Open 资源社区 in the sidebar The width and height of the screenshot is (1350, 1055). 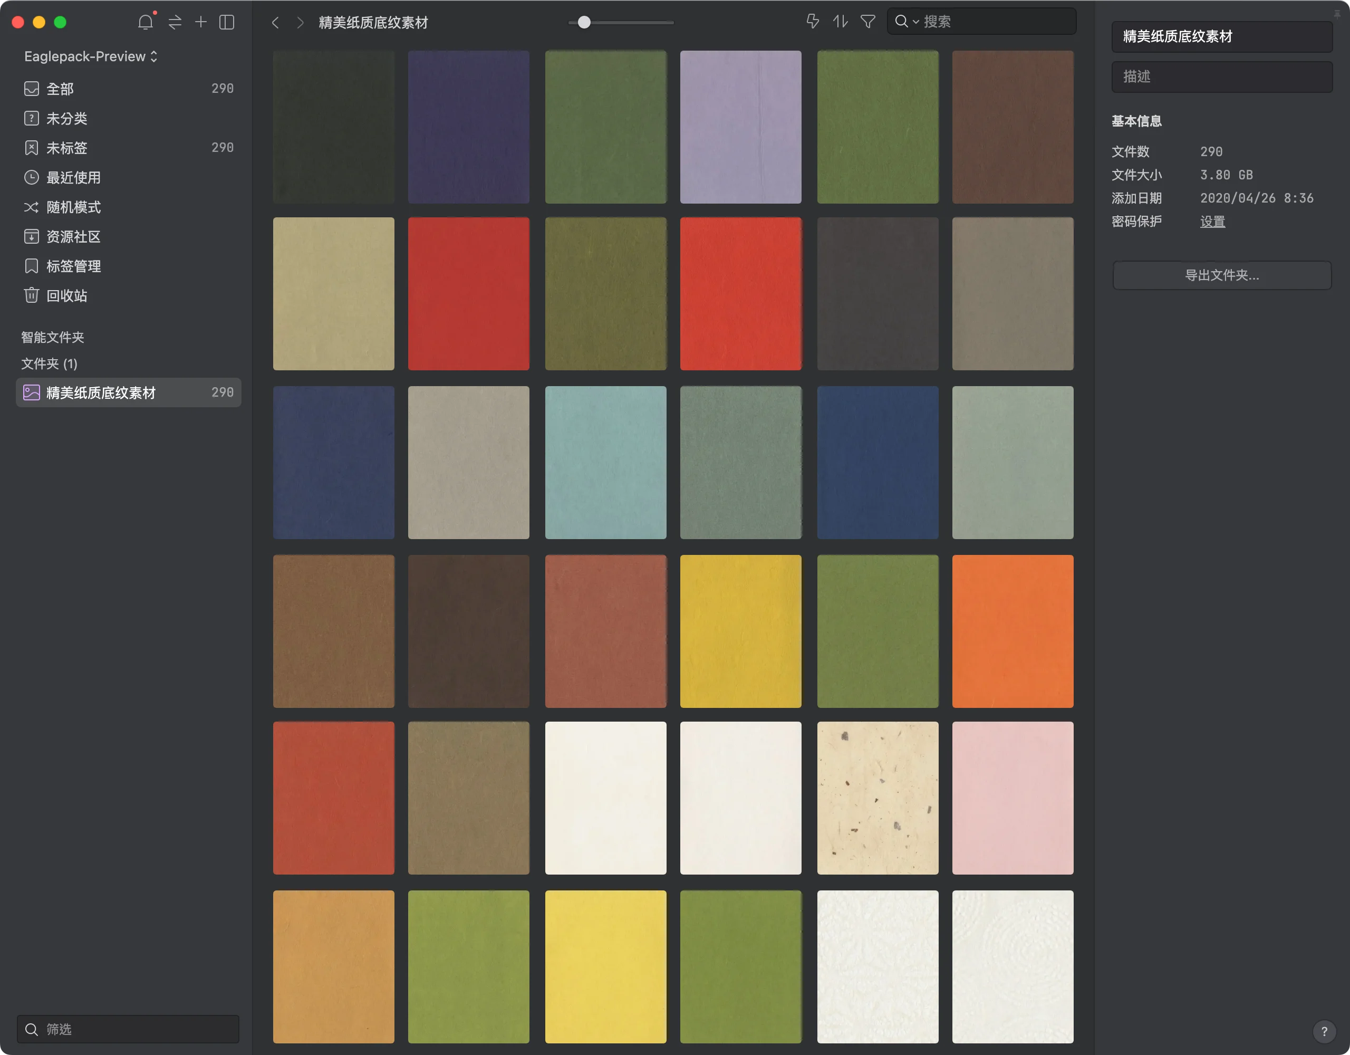click(x=129, y=237)
